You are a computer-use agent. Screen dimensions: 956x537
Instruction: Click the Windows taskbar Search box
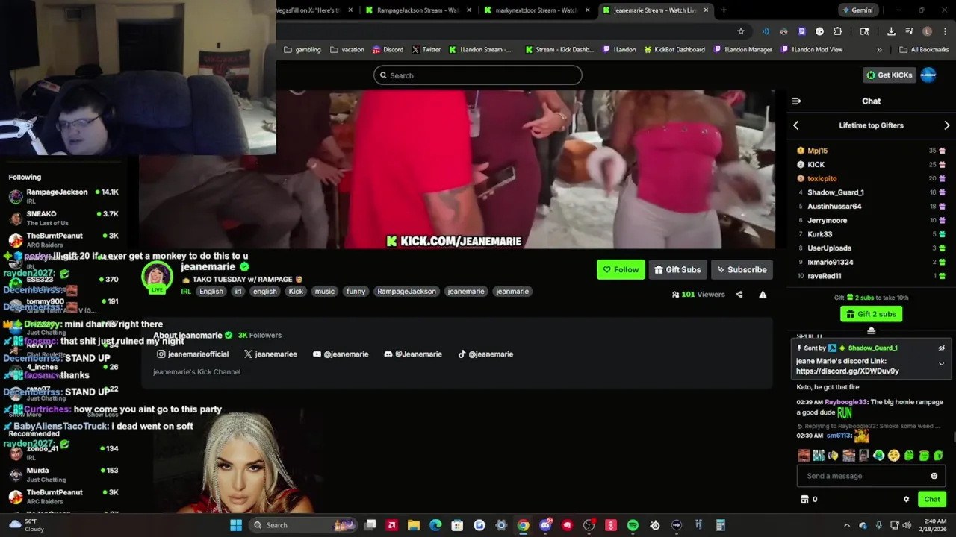(303, 525)
